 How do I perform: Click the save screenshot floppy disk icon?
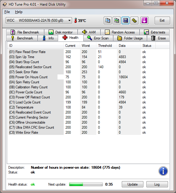point(125,20)
